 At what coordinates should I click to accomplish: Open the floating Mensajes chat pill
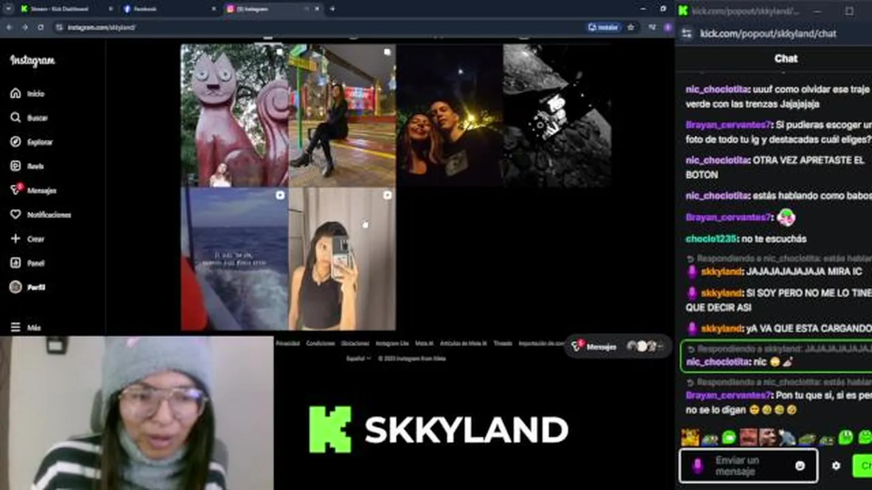(x=617, y=346)
